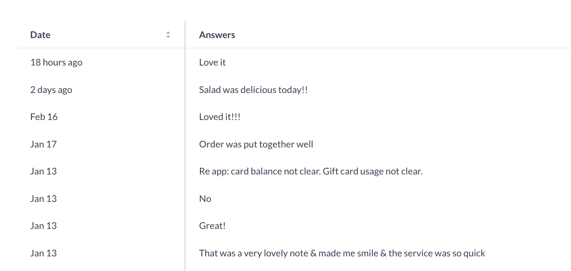
Task: Click the Answers column header
Action: [217, 35]
